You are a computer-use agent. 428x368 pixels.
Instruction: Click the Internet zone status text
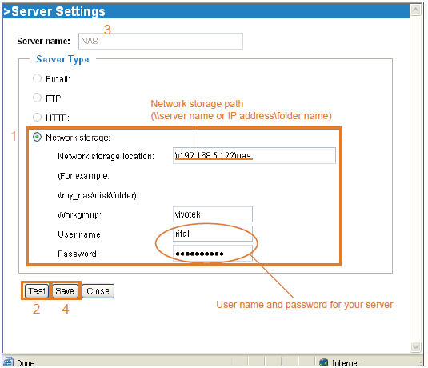(346, 363)
